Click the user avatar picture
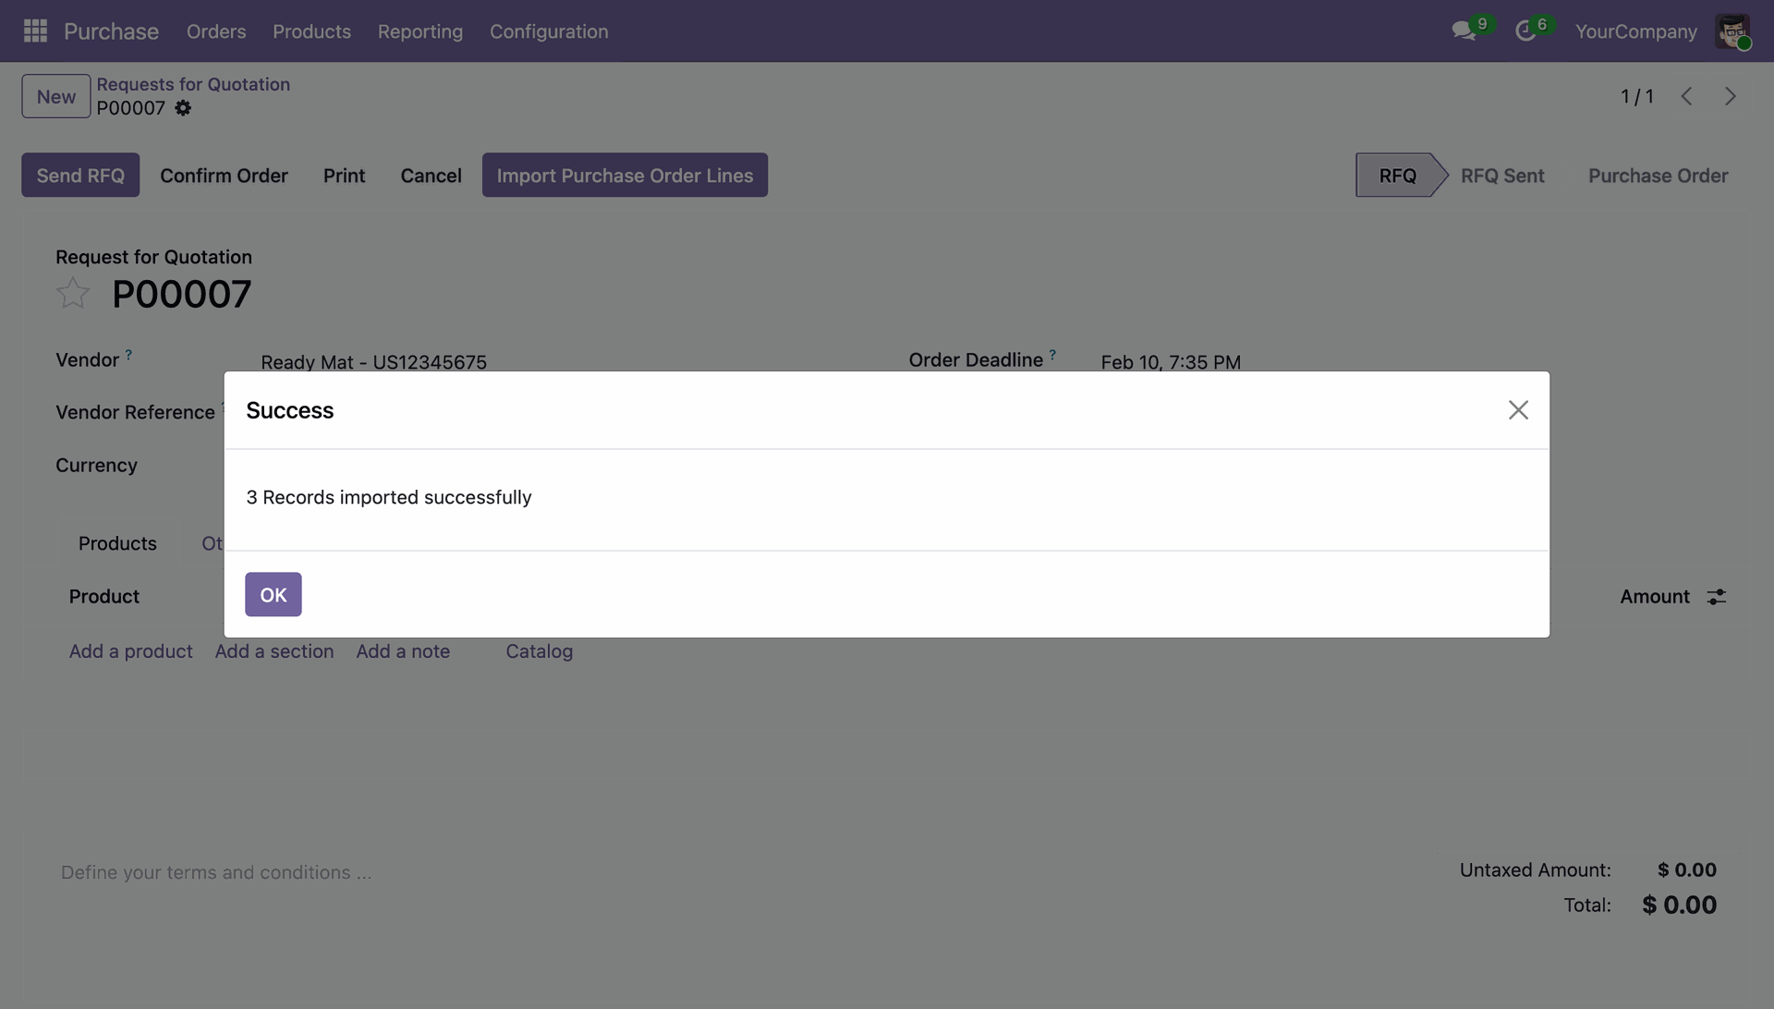The height and width of the screenshot is (1009, 1774). pos(1732,31)
